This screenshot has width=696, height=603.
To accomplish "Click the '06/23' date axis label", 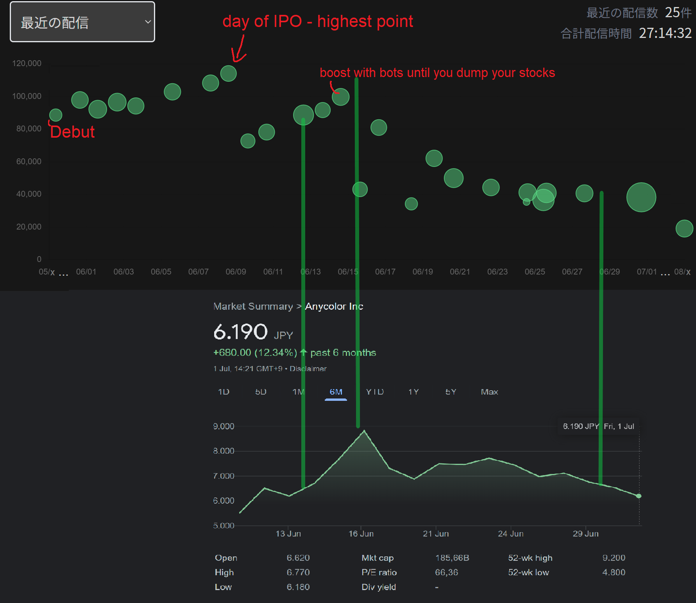I will coord(497,272).
